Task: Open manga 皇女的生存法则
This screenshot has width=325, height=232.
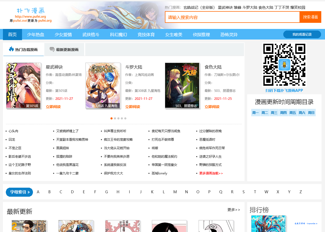Action: click(20, 173)
